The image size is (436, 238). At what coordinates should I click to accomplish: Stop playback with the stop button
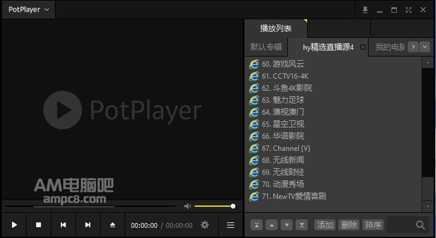point(39,225)
